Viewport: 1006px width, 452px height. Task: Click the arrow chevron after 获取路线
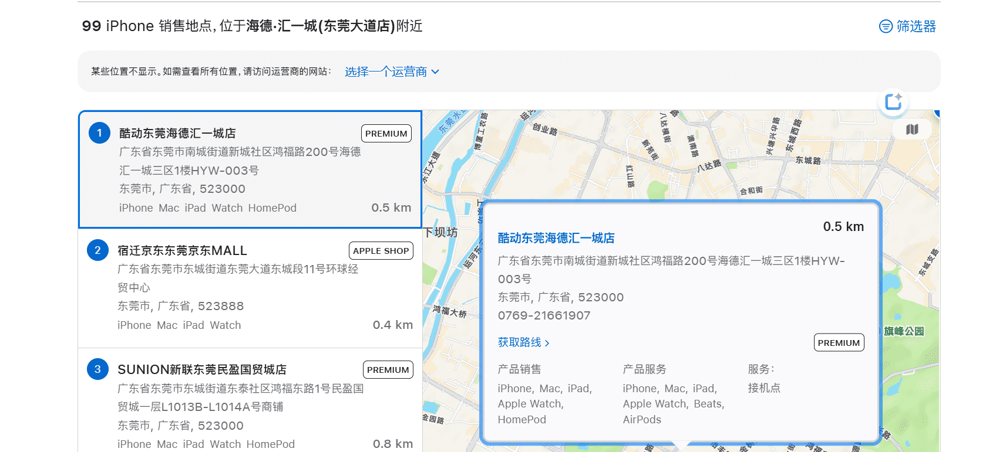(547, 343)
